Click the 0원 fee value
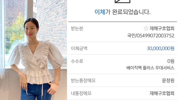178x100 pixels. click(171, 61)
